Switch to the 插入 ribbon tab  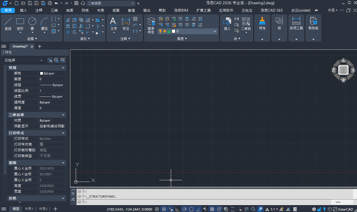point(23,10)
